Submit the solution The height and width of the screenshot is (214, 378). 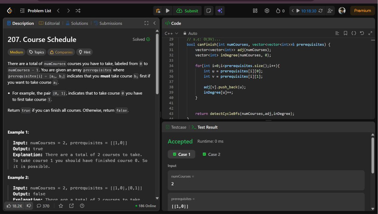point(187,11)
